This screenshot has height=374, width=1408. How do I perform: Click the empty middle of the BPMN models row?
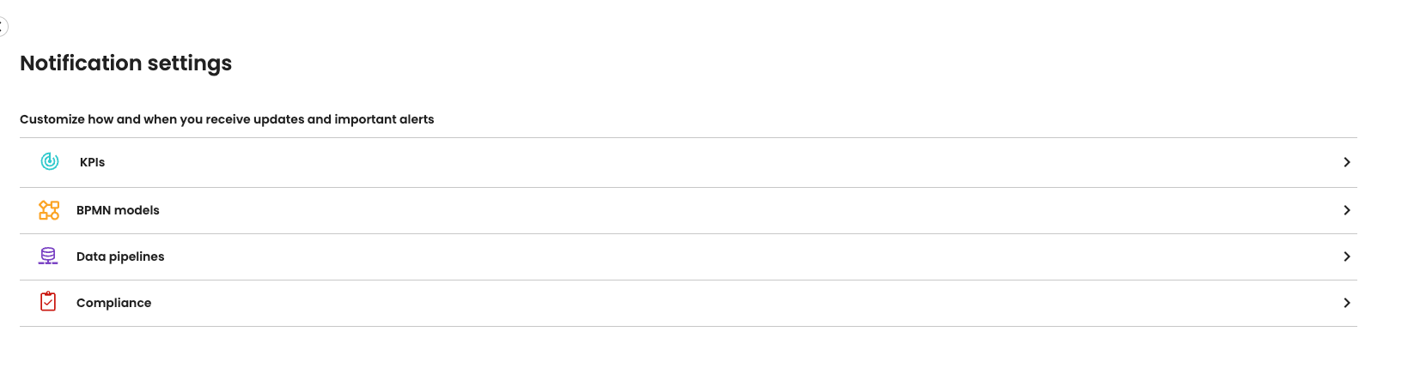pos(687,210)
